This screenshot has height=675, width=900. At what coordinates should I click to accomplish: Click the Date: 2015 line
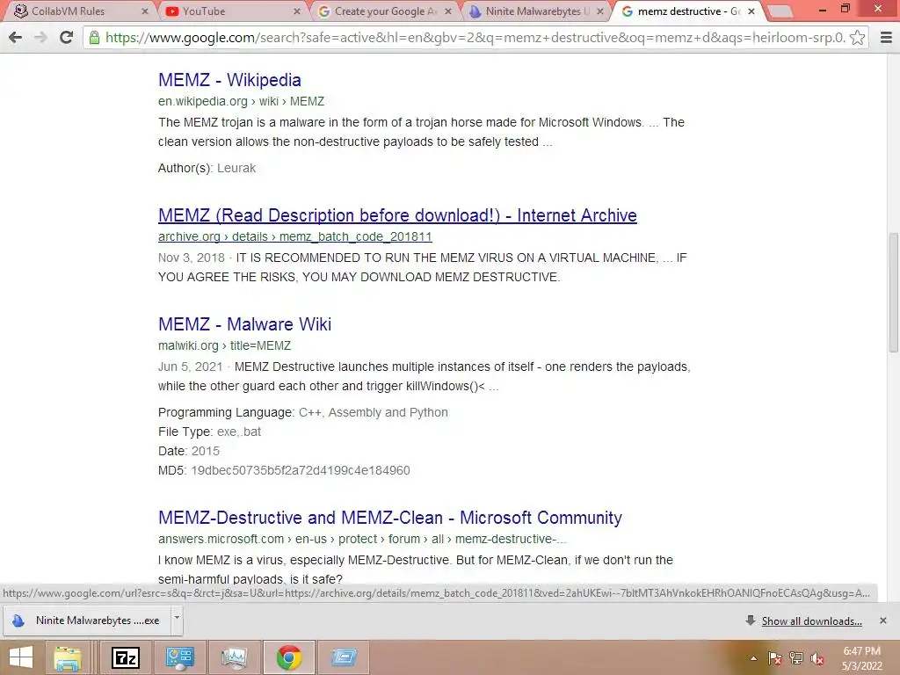click(189, 451)
